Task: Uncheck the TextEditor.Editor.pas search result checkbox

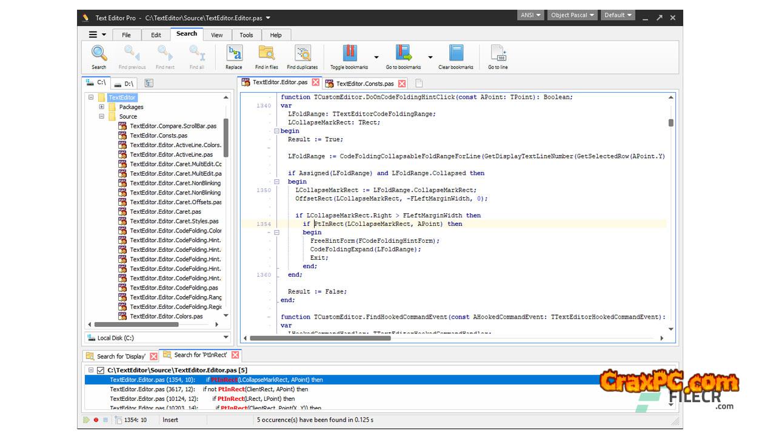Action: (101, 370)
